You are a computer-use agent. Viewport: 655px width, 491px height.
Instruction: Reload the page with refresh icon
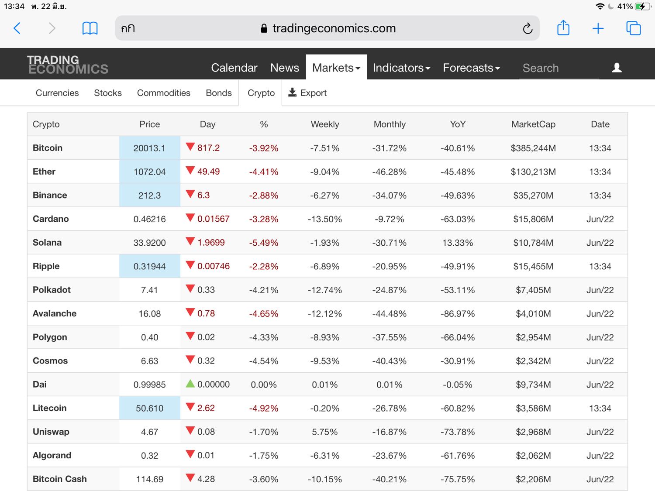[527, 28]
